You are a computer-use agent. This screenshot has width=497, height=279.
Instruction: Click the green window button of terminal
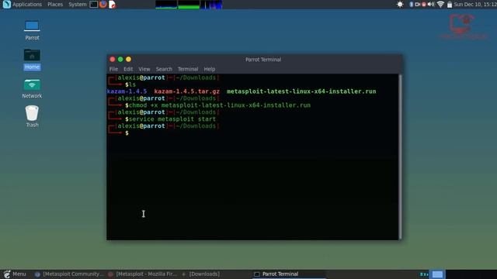[120, 59]
